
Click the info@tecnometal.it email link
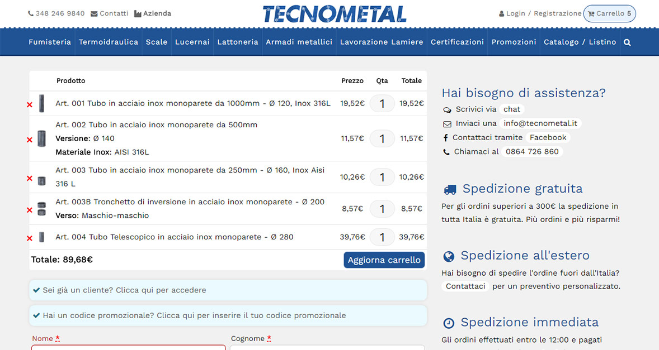[540, 123]
